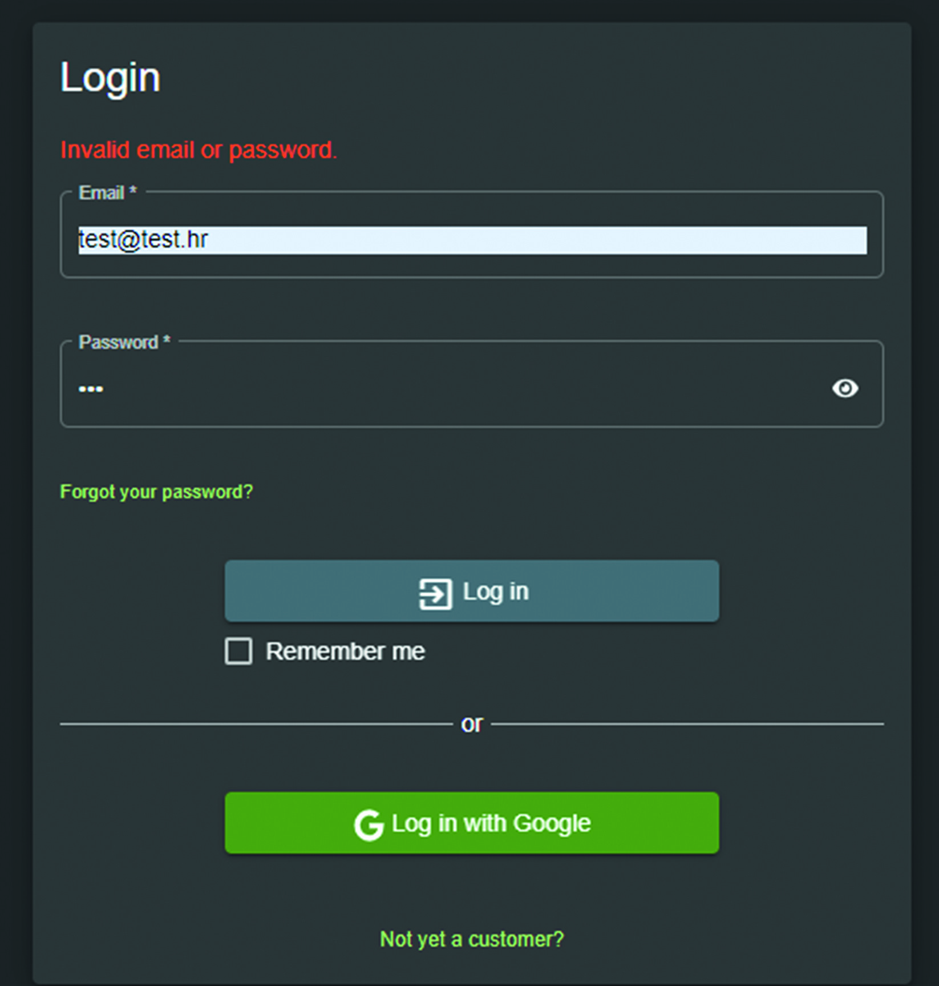Submit with the Log in button
The width and height of the screenshot is (939, 986).
pos(472,591)
